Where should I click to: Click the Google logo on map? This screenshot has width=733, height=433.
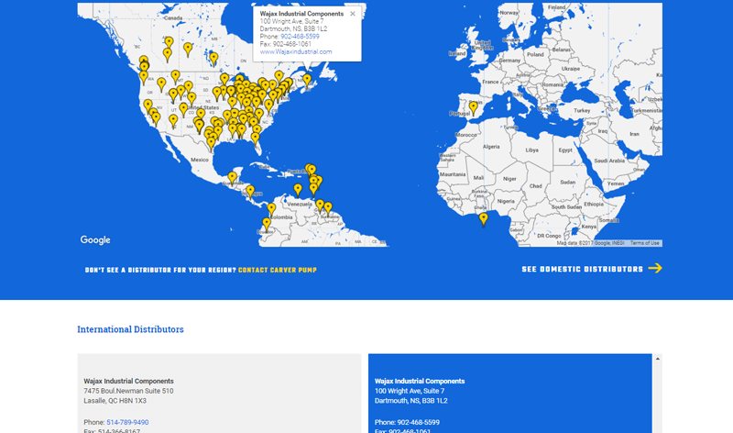coord(95,240)
